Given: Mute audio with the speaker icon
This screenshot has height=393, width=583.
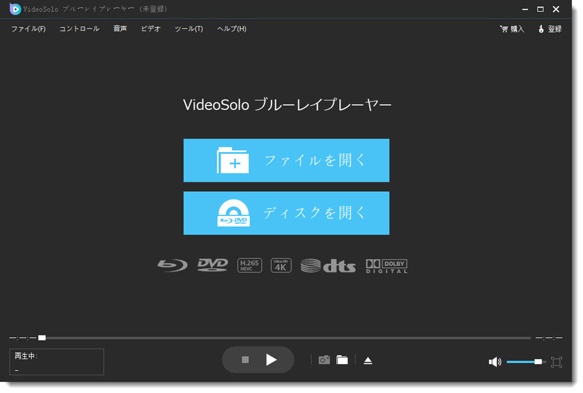Looking at the screenshot, I should click(494, 362).
